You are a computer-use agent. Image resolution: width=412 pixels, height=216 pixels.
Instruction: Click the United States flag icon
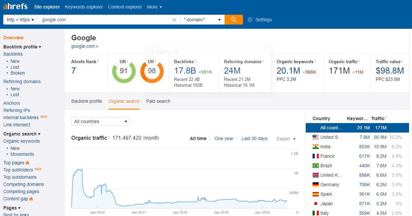[x=315, y=137]
